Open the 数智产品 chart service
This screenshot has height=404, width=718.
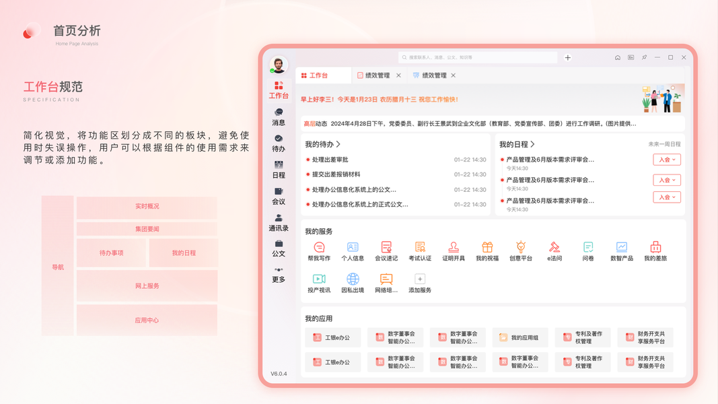click(x=622, y=251)
